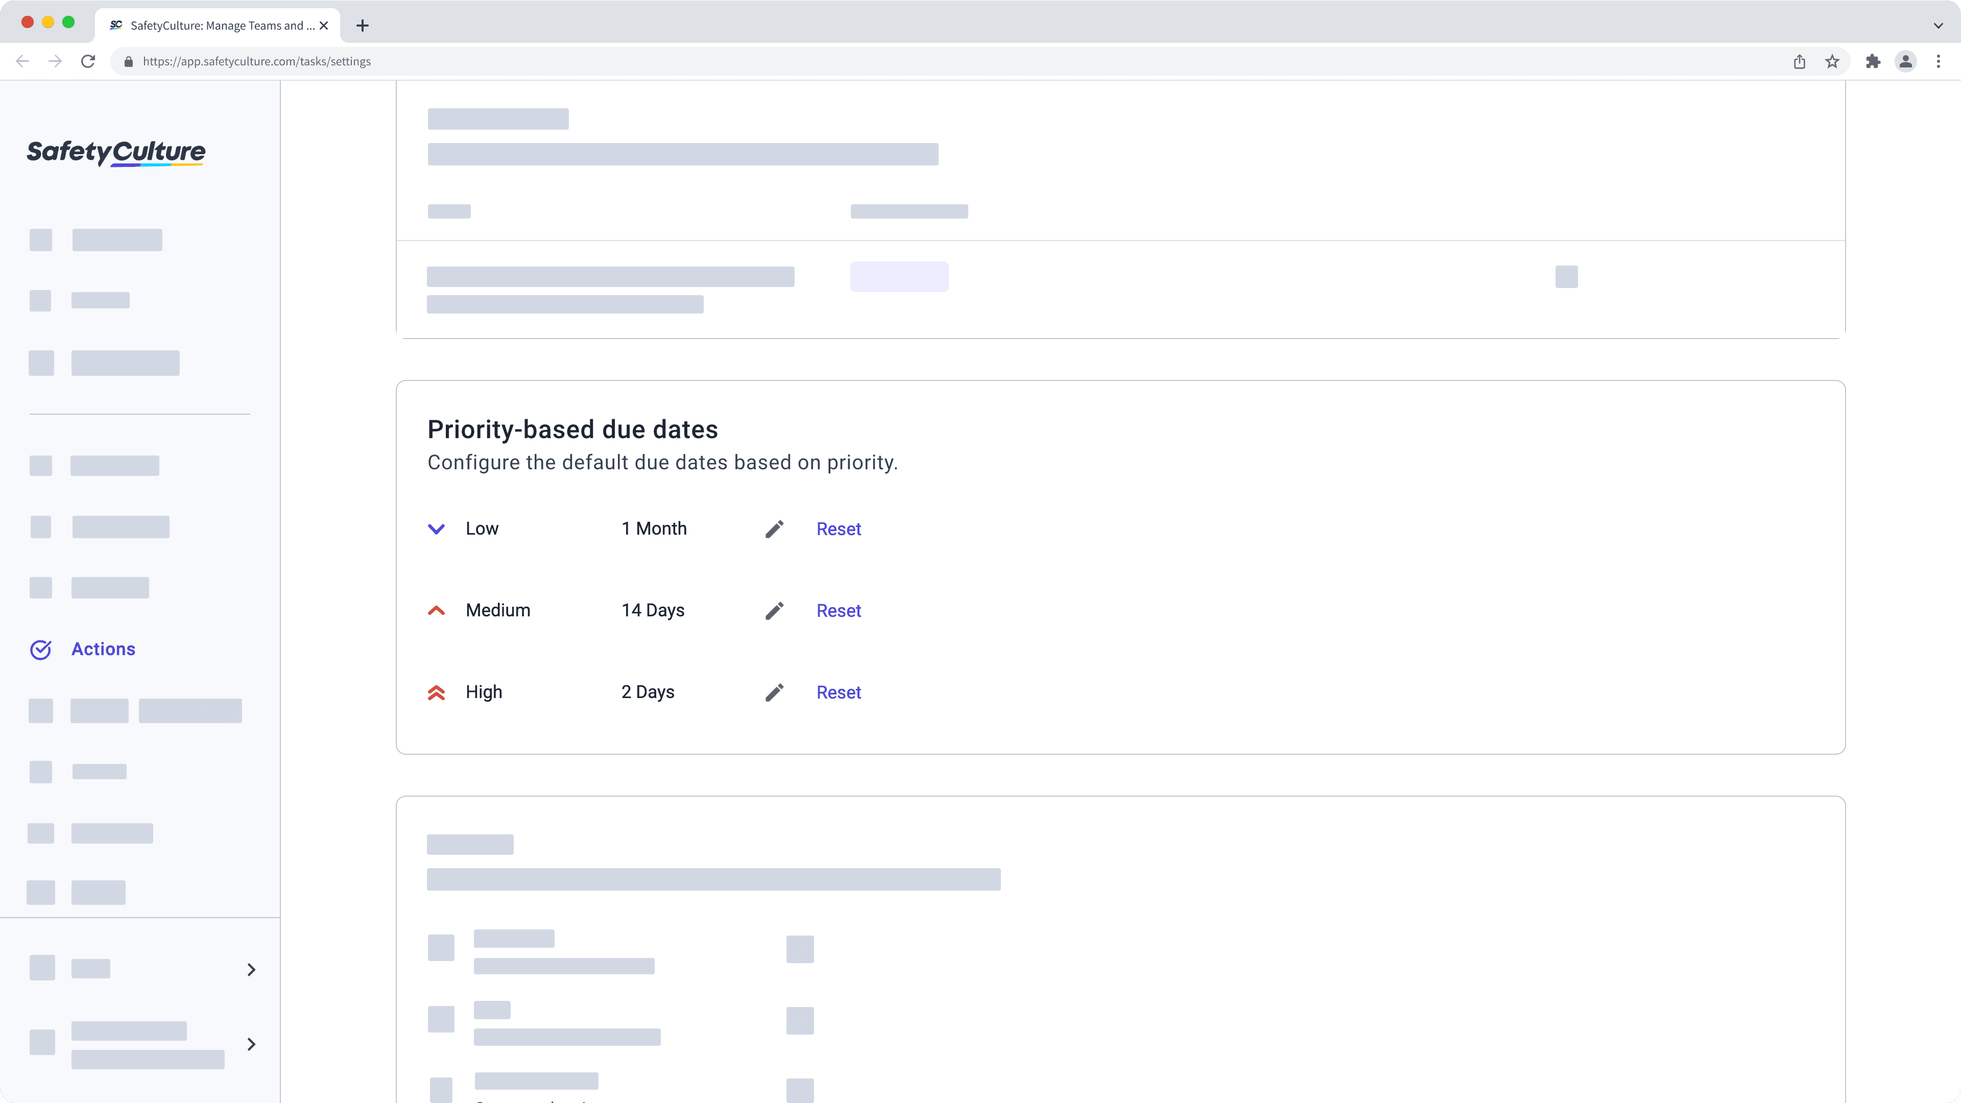Reset the High priority due date
The height and width of the screenshot is (1103, 1961).
[x=838, y=693]
